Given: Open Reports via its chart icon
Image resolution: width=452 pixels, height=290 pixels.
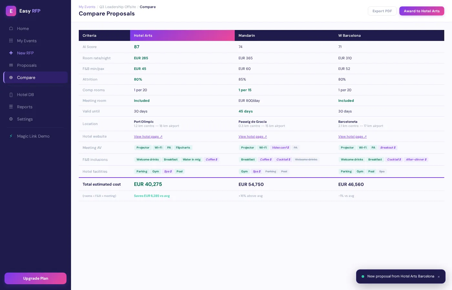Looking at the screenshot, I should 11,107.
